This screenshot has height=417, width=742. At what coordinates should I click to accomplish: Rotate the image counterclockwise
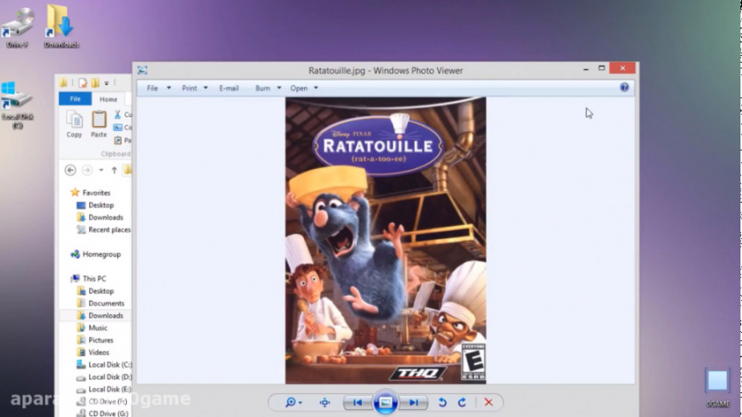coord(442,402)
